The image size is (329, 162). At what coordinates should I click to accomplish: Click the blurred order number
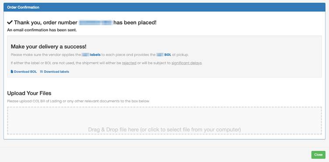96,23
